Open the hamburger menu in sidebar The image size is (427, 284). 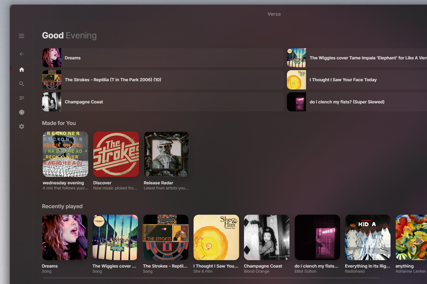[x=22, y=36]
